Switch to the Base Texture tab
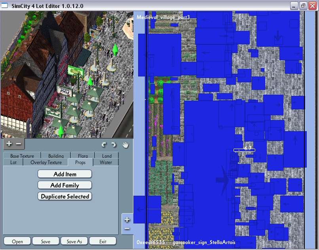This screenshot has width=319, height=250. point(22,156)
